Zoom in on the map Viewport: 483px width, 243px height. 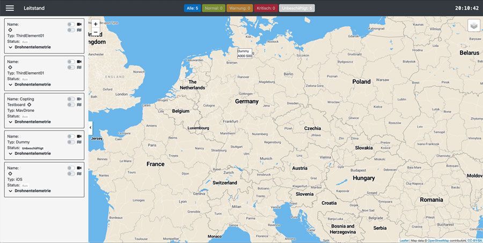point(96,24)
